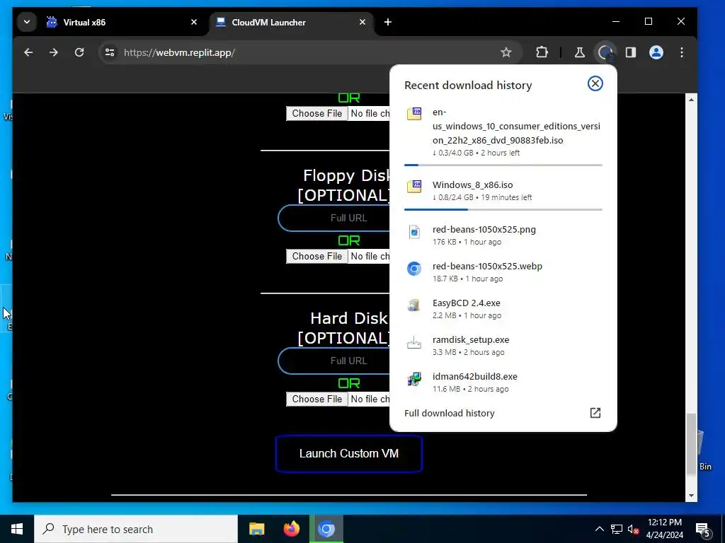Click the red-beans png file icon

click(x=414, y=232)
